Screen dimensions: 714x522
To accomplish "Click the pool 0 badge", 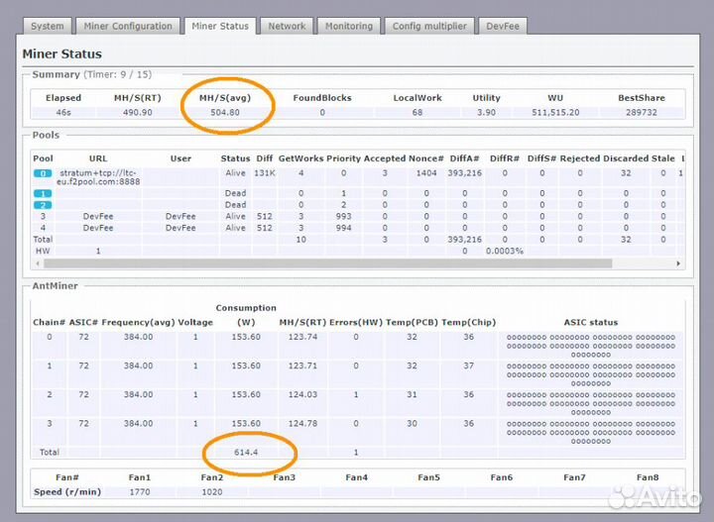I will [43, 173].
